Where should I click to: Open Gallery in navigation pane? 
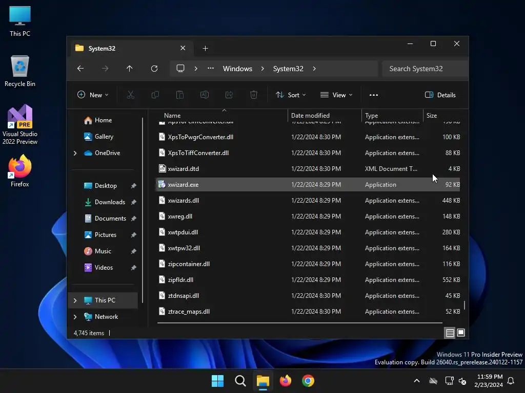tap(104, 137)
